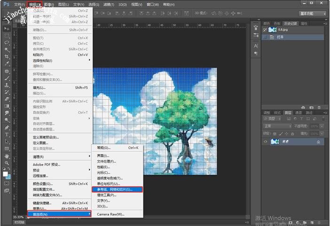Open the blend mode 正常 dropdown

click(277, 126)
